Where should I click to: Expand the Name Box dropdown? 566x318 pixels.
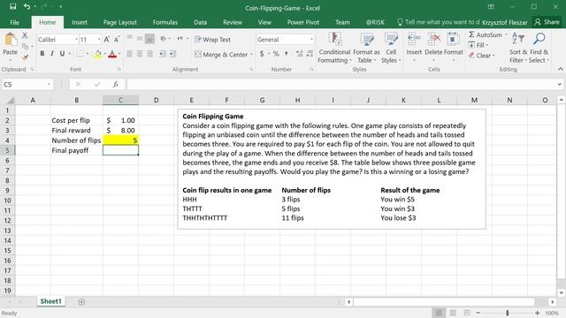coord(49,85)
